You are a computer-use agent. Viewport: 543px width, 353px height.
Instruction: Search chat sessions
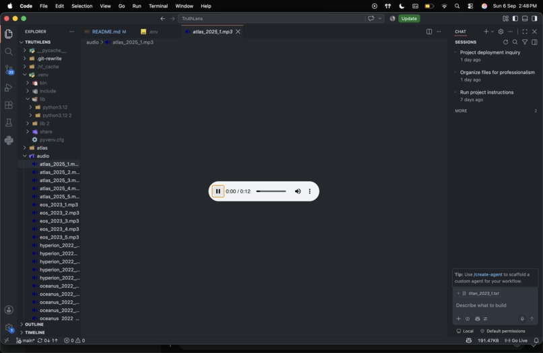(515, 42)
